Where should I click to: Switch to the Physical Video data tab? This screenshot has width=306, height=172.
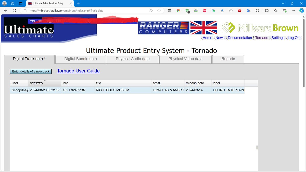(185, 59)
